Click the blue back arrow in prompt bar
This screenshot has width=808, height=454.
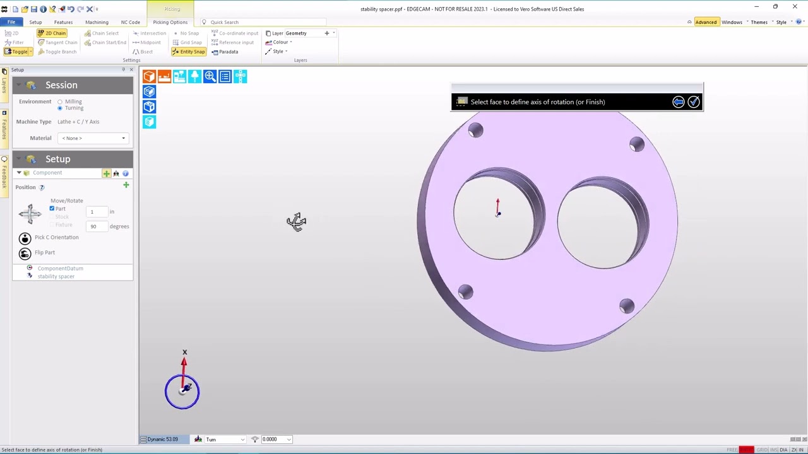pos(678,102)
